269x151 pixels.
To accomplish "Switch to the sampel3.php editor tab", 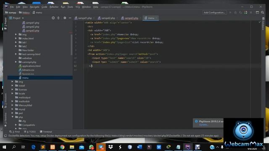I will [x=131, y=18].
